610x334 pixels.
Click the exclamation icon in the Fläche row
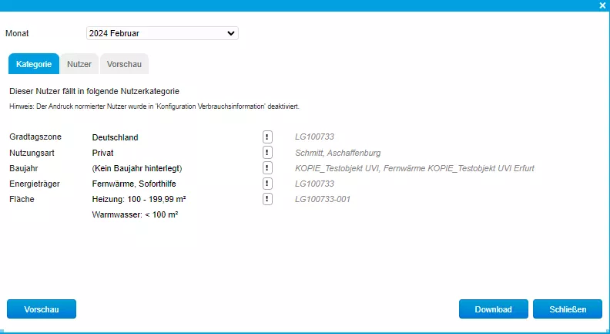coord(267,199)
